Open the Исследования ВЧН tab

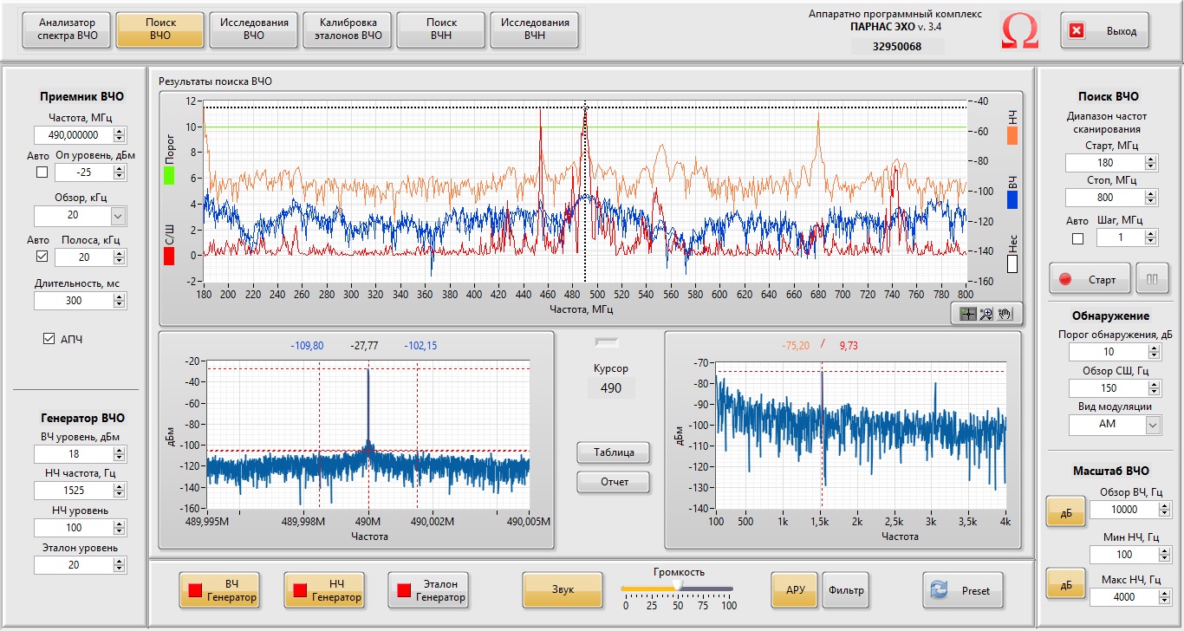click(x=535, y=30)
